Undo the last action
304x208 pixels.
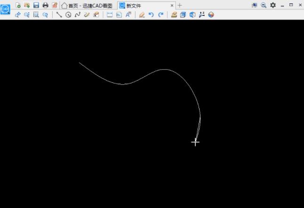click(x=151, y=15)
